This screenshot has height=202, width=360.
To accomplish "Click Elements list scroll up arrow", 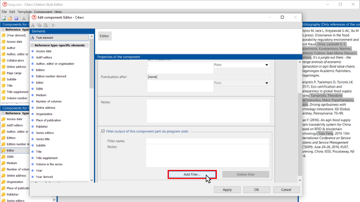I will [92, 36].
